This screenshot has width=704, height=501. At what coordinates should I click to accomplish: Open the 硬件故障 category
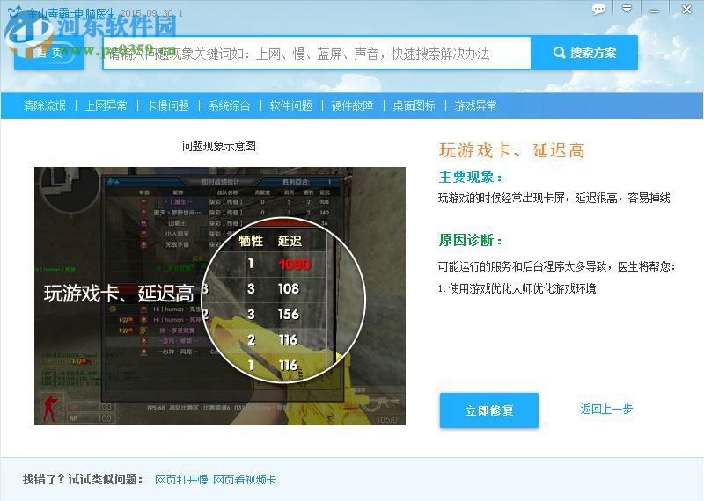tap(352, 105)
